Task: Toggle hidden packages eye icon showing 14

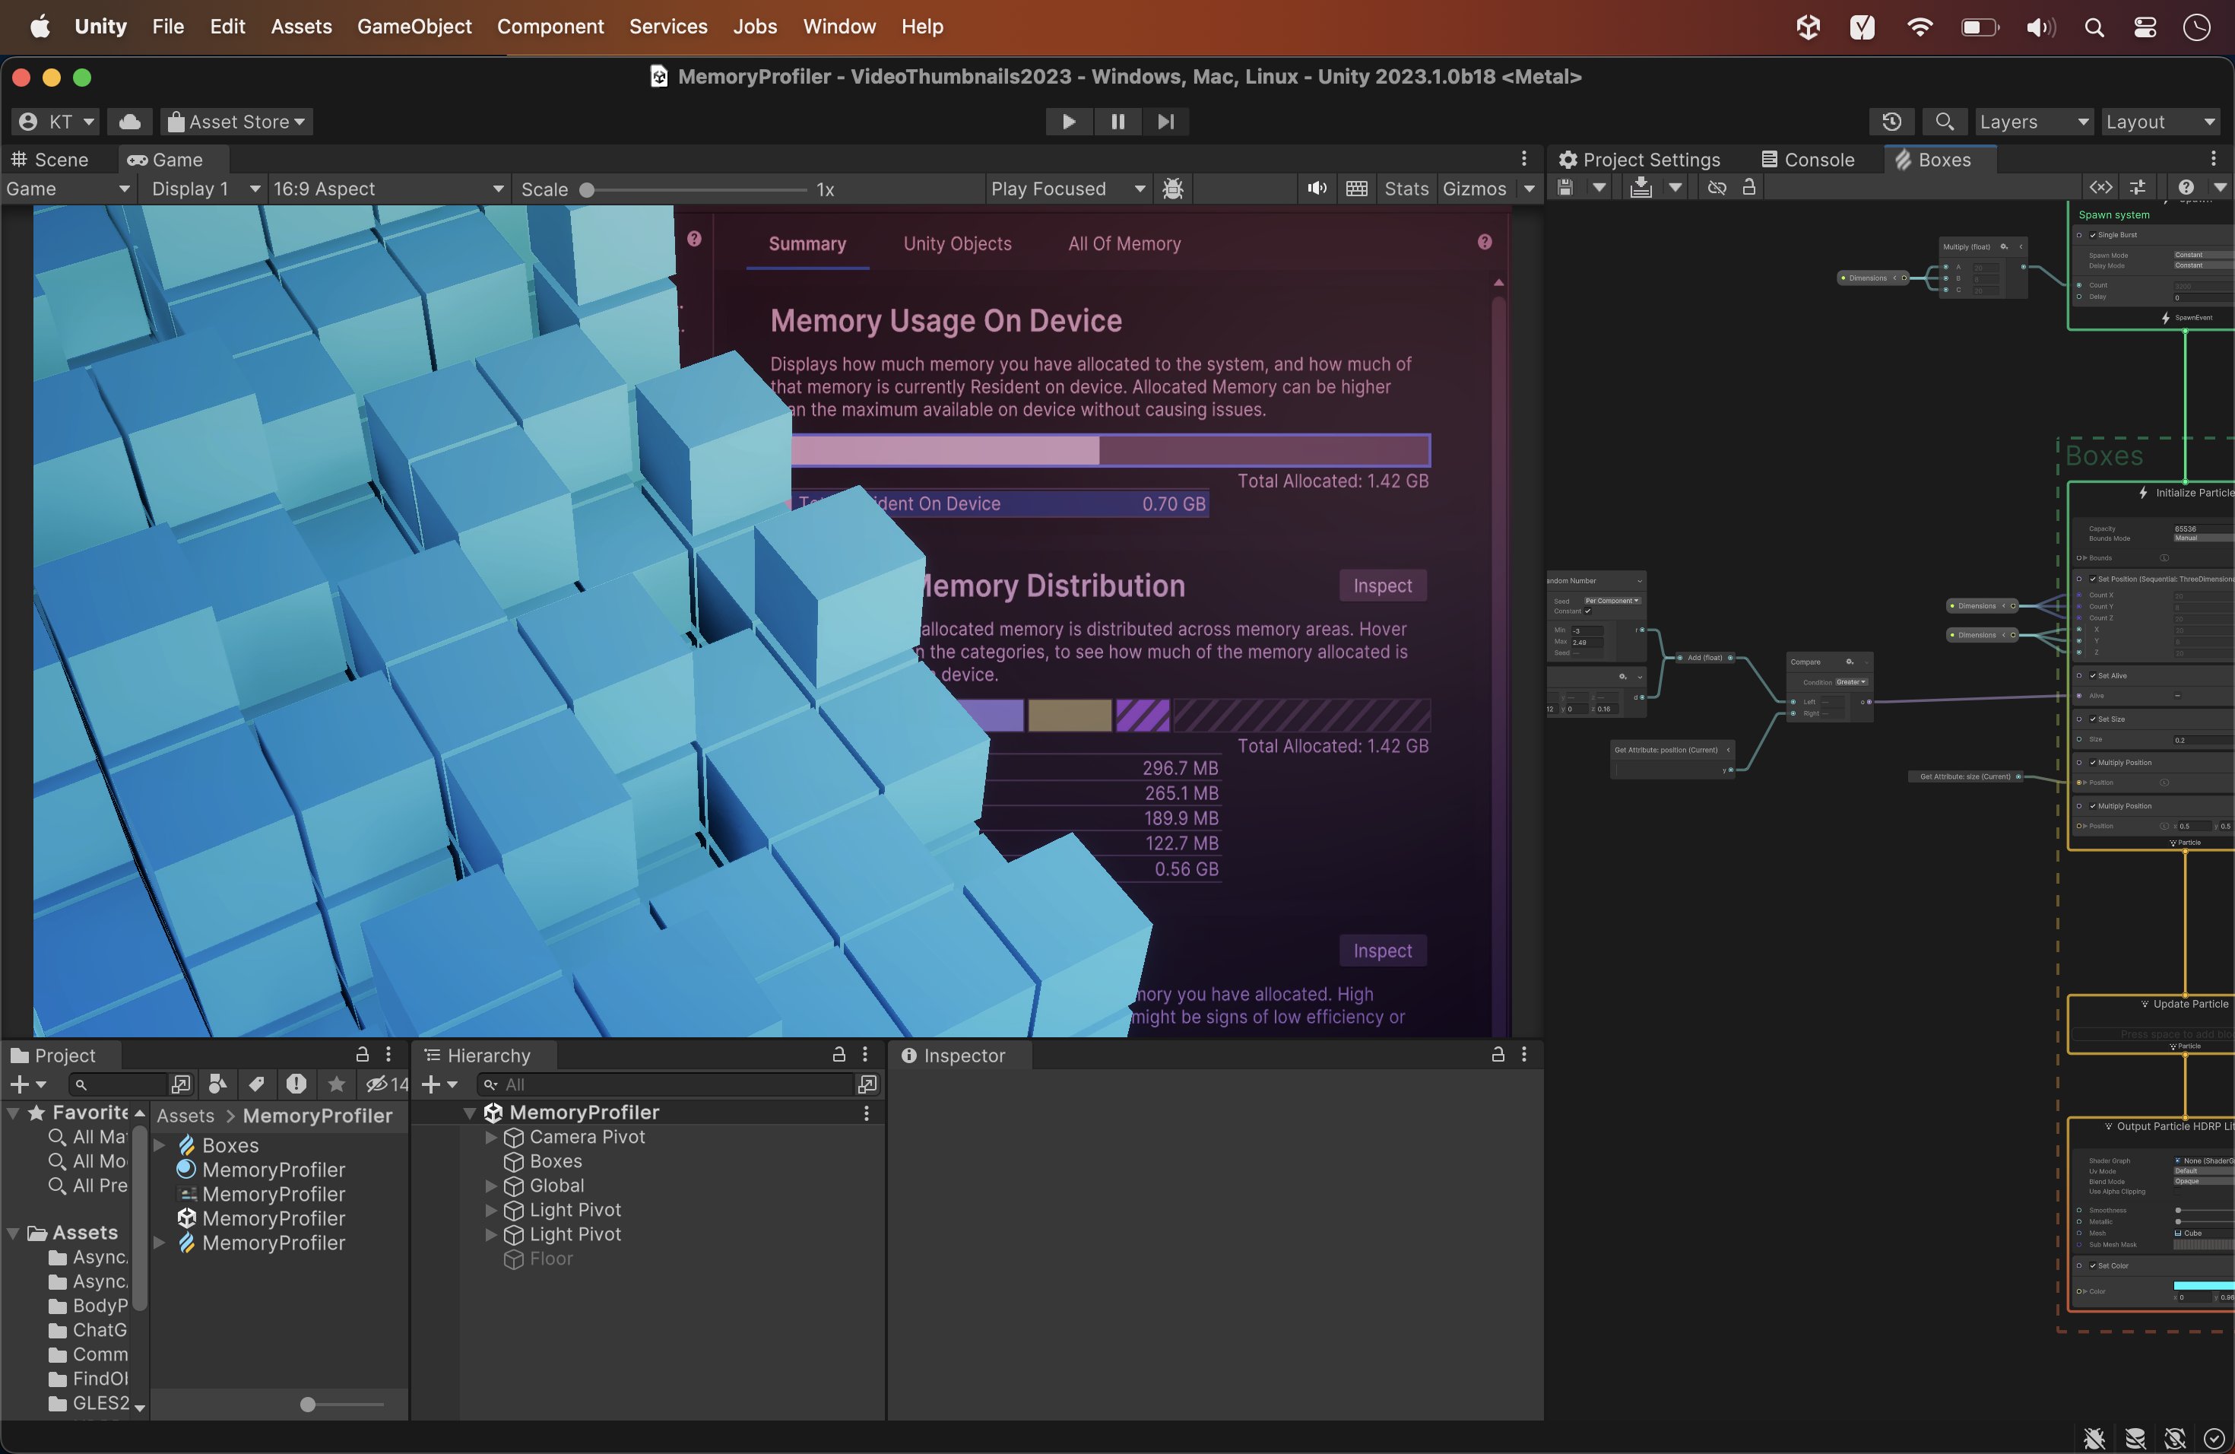Action: click(387, 1085)
